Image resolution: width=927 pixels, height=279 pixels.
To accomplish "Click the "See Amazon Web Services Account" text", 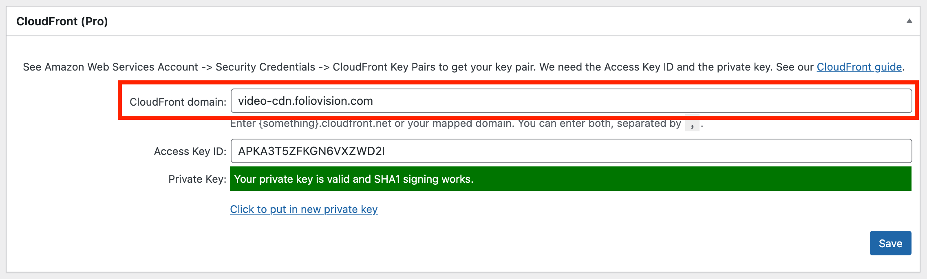I will click(110, 67).
